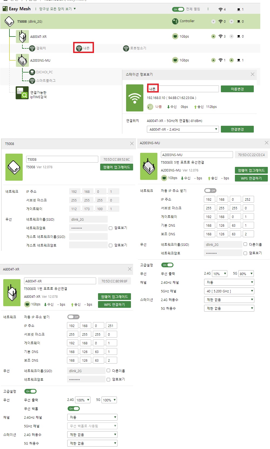Open 2.4GHz 채널 dropdown in A8004T-XR panel
The image size is (270, 449).
pos(92,417)
